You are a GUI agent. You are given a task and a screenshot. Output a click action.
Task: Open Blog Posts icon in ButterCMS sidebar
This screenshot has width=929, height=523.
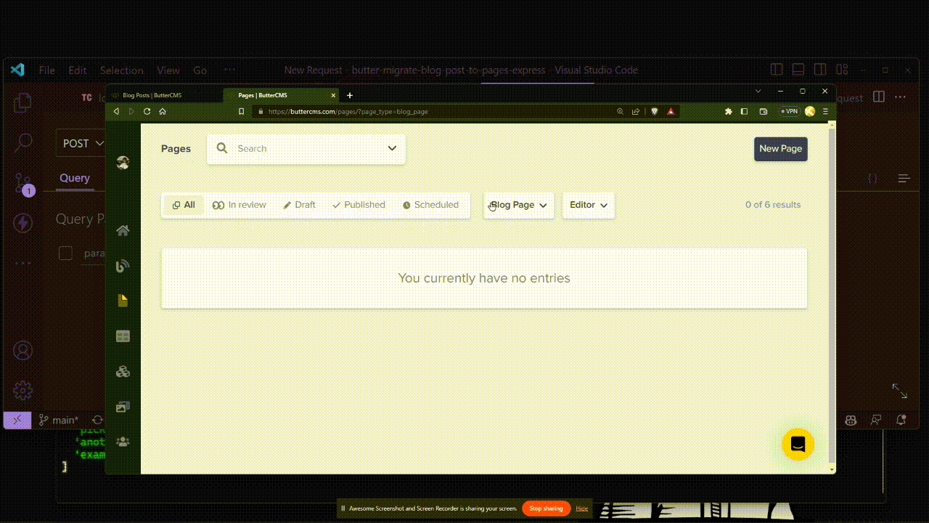tap(123, 266)
